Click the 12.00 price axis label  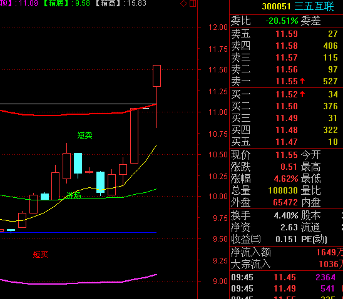point(218,27)
